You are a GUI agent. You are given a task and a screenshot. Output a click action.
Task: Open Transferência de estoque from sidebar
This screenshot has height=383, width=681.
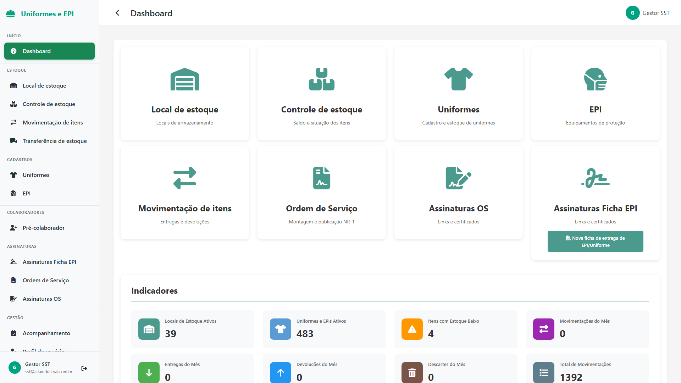point(49,141)
